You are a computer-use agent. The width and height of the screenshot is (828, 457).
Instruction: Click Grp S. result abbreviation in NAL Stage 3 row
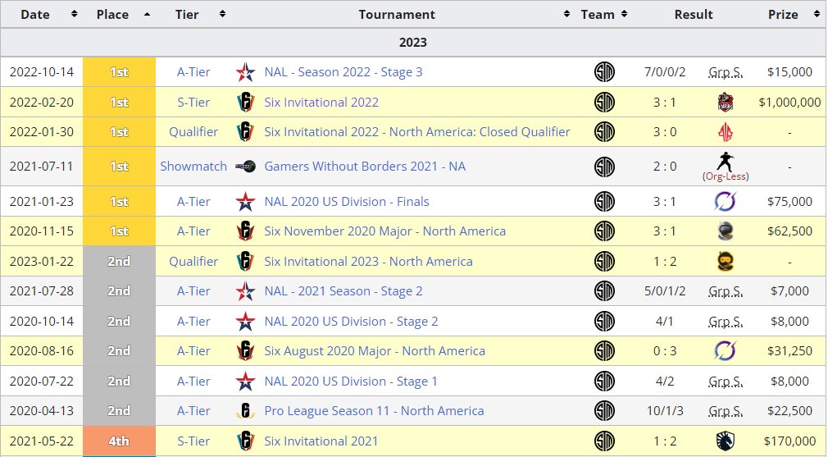point(726,72)
